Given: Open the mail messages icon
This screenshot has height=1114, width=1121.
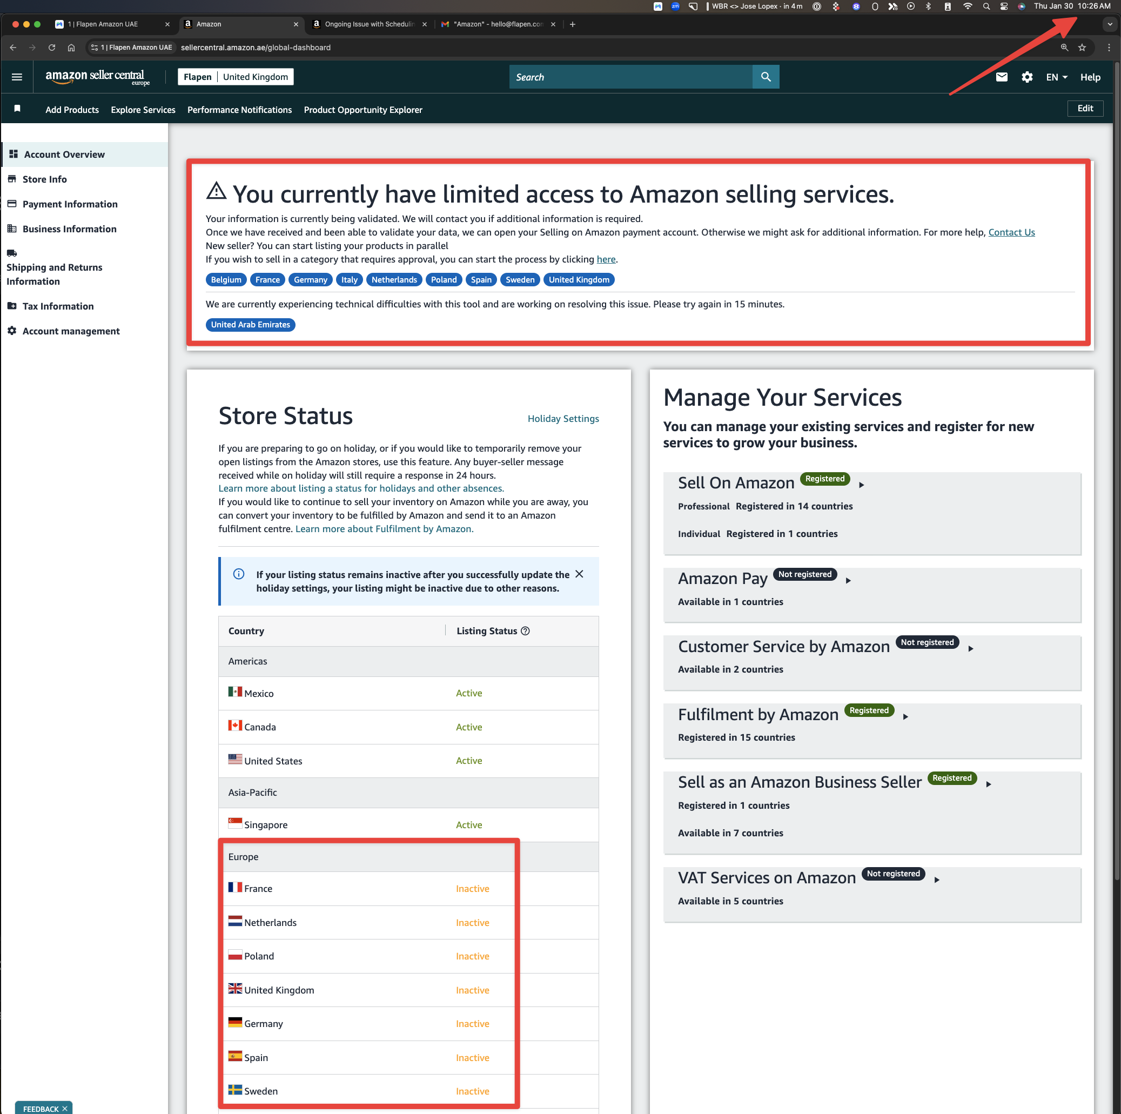Looking at the screenshot, I should [x=1002, y=77].
